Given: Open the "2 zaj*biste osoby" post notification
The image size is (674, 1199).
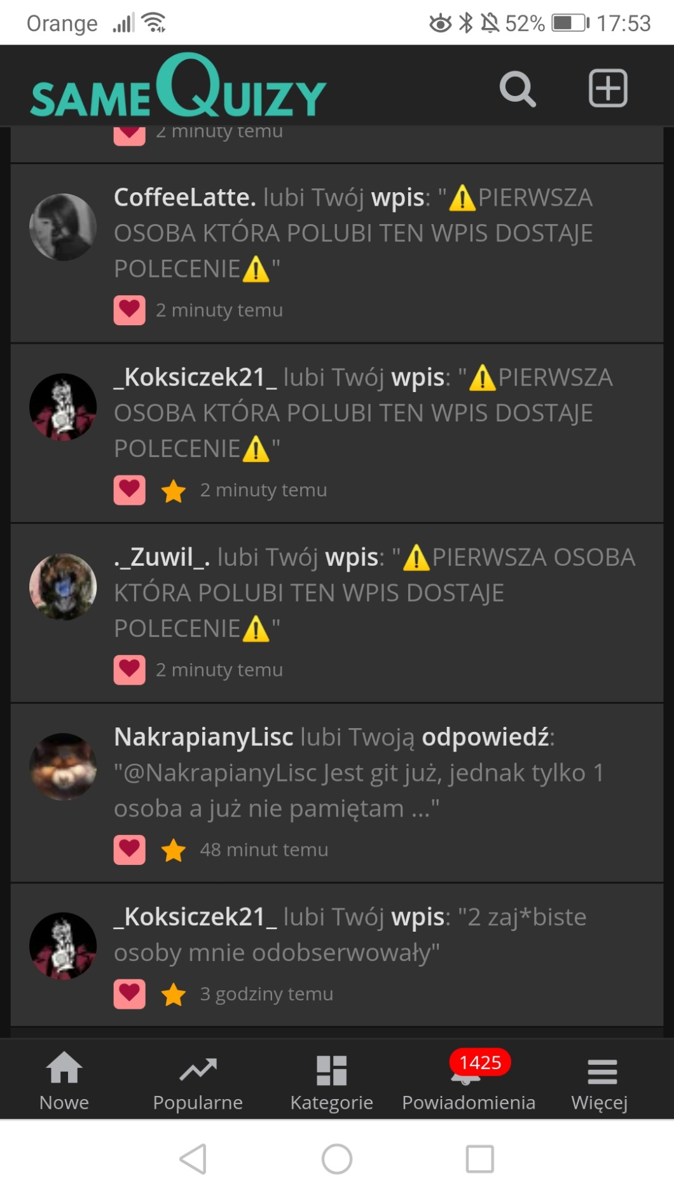Looking at the screenshot, I should coord(337,955).
